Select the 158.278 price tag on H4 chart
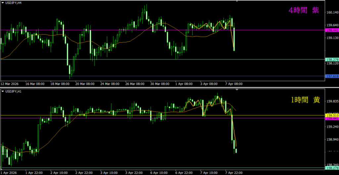 point(331,60)
